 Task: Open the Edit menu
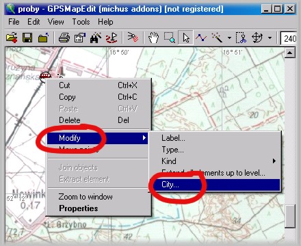tap(34, 22)
